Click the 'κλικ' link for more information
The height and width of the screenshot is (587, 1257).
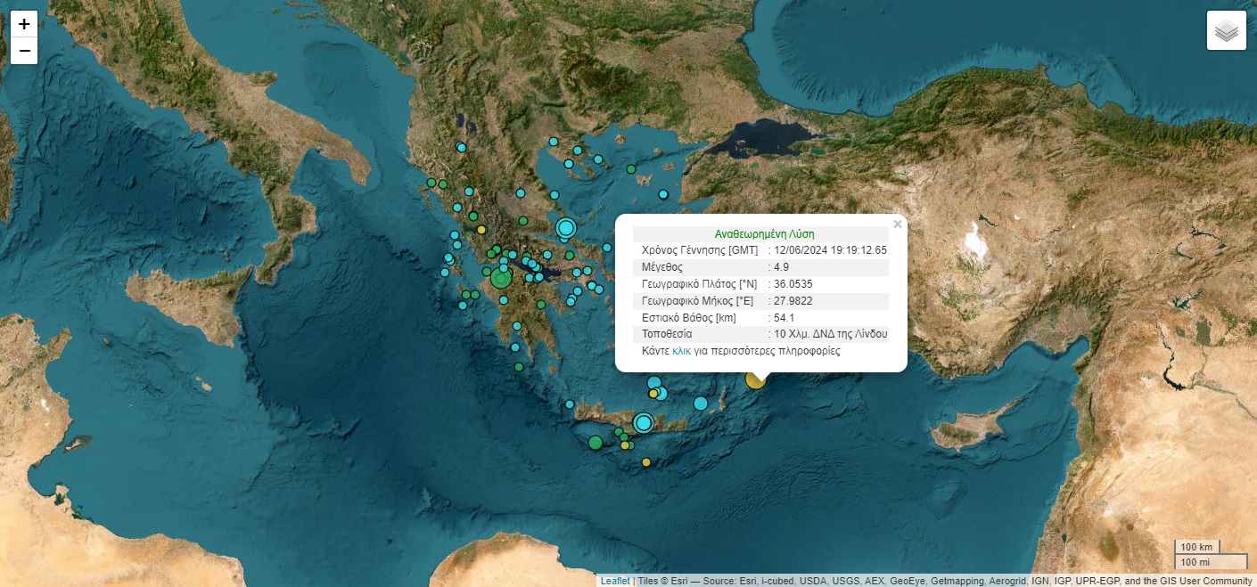(681, 351)
